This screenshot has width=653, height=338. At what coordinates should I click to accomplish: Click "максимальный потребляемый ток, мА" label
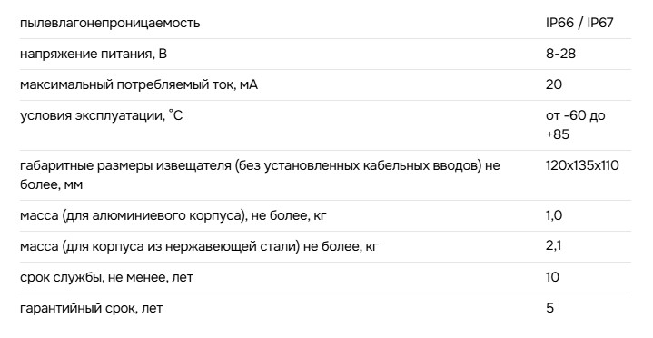(x=139, y=84)
